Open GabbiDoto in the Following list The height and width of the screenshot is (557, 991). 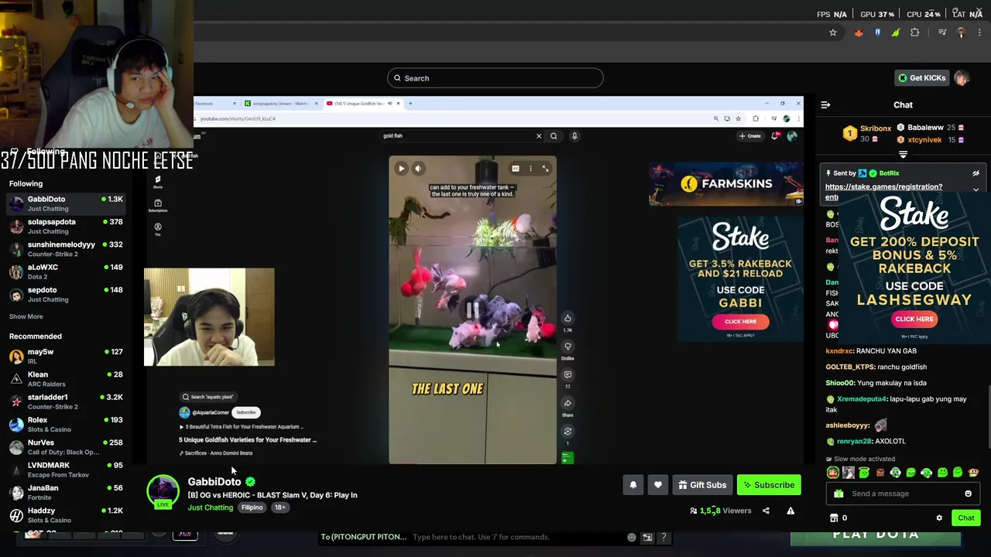[x=66, y=203]
